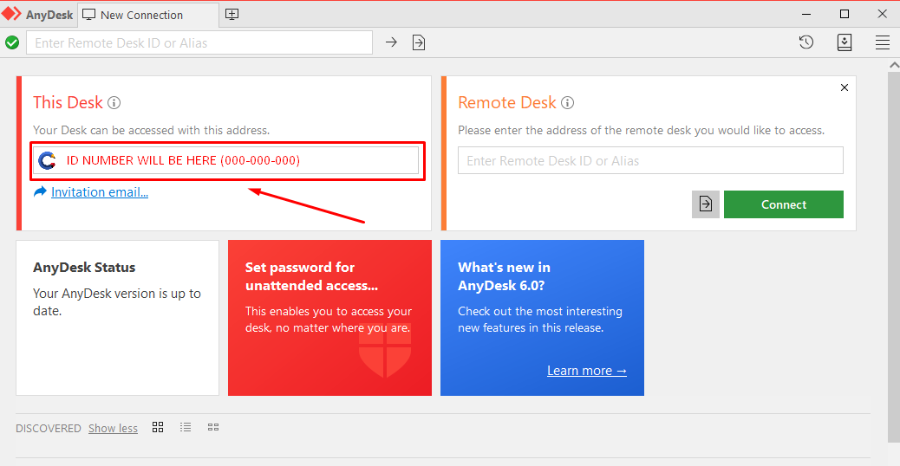Switch to the New Connection tab
Viewport: 900px width, 466px height.
coord(148,15)
